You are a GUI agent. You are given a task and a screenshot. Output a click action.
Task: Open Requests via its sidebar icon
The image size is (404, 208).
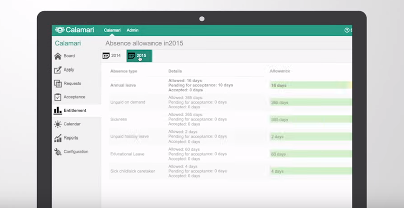click(58, 83)
